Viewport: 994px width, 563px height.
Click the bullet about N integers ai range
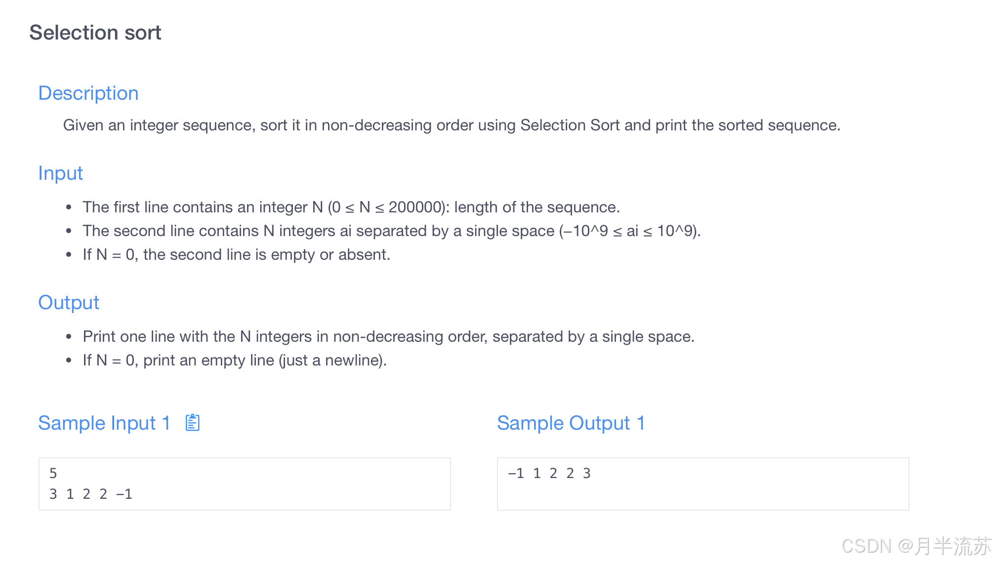(392, 231)
